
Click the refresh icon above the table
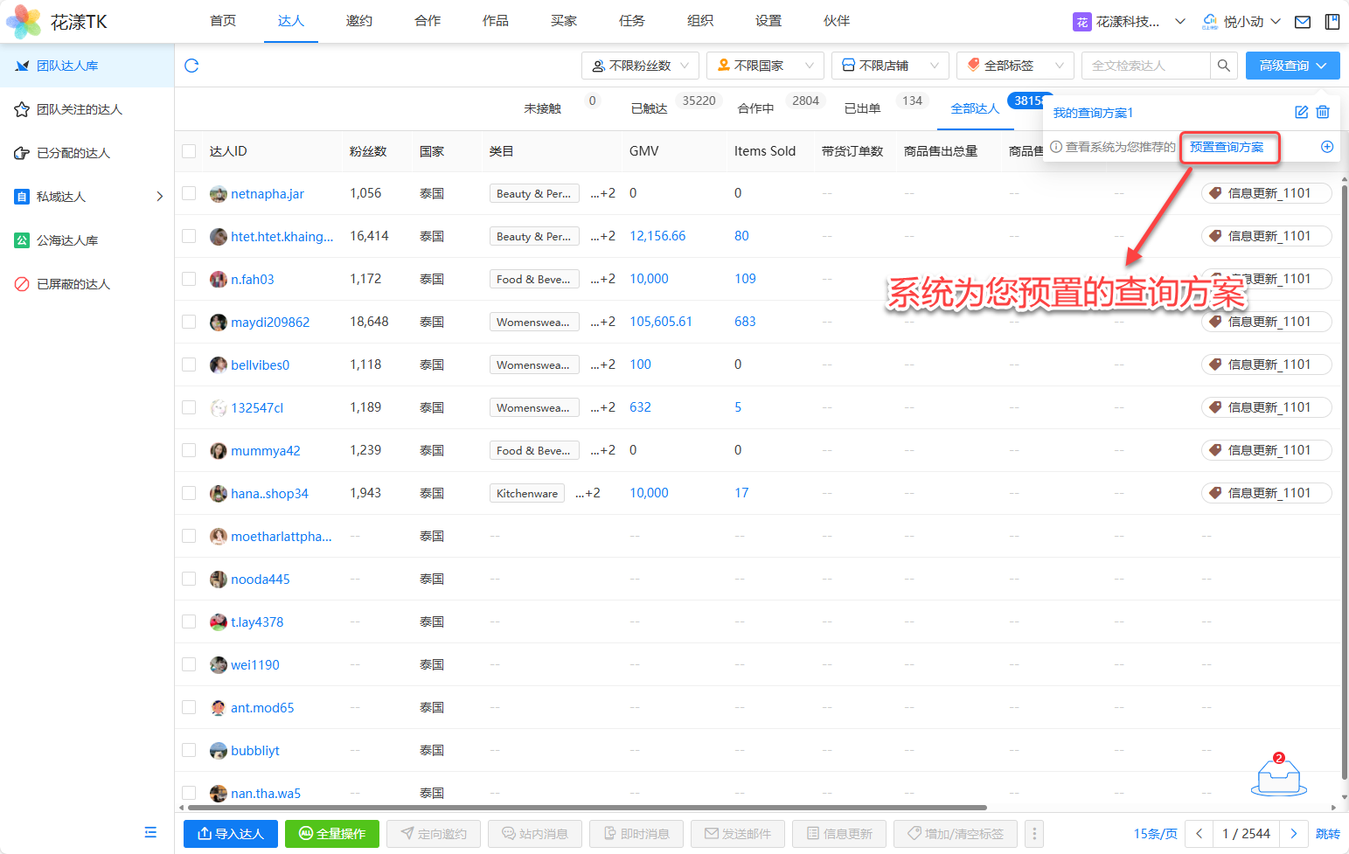coord(191,66)
